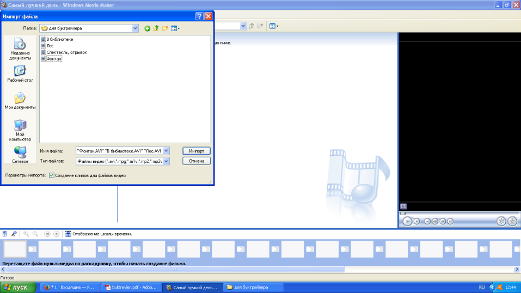
Task: Click the Back button in preview monitor
Action: click(x=427, y=222)
